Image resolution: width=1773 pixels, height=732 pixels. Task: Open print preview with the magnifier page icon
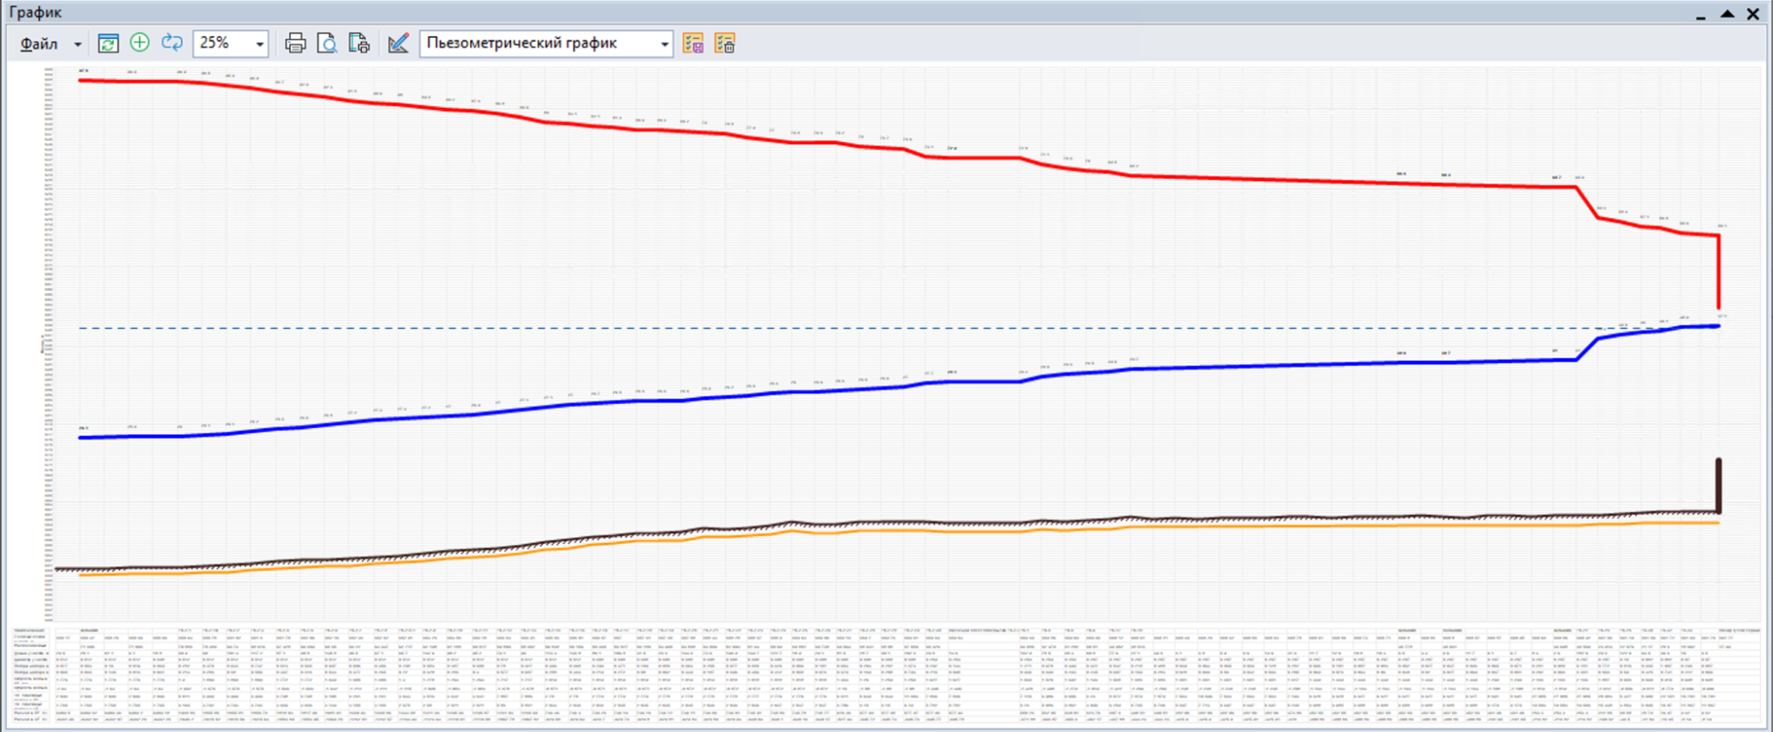pyautogui.click(x=327, y=43)
